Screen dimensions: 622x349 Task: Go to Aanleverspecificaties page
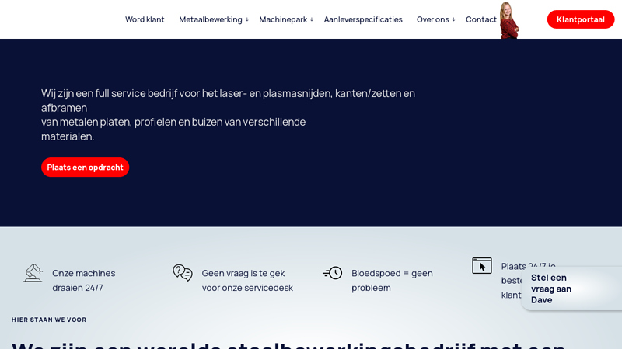click(363, 19)
